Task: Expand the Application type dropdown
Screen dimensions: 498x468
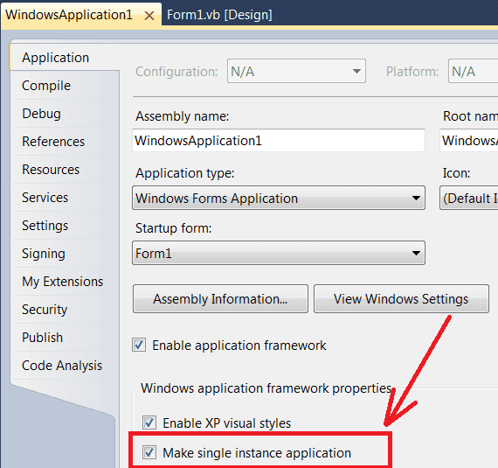Action: pyautogui.click(x=279, y=198)
